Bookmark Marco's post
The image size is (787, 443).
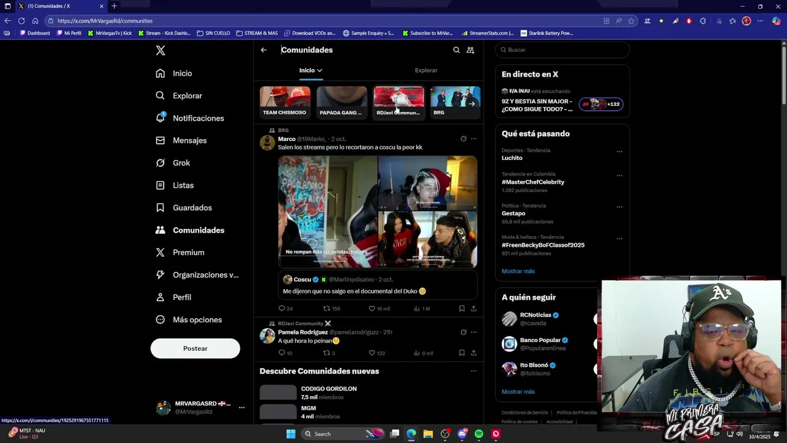tap(462, 308)
